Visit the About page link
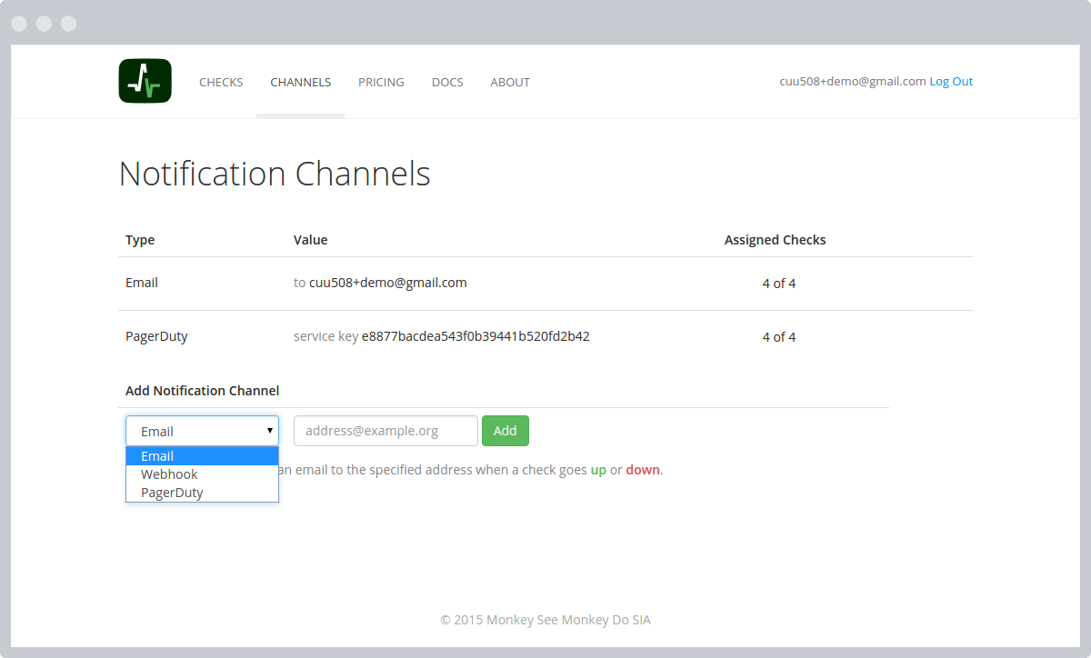1091x658 pixels. point(510,82)
